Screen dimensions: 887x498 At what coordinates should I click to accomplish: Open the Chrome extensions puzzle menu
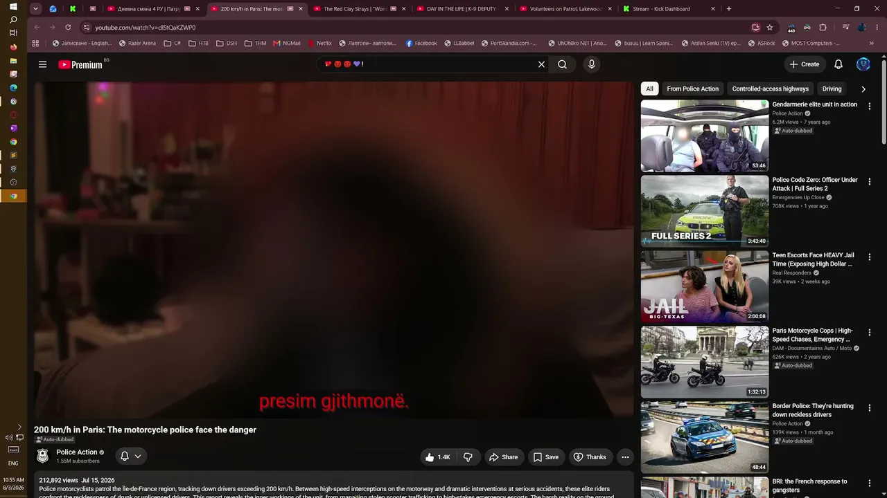(x=823, y=27)
